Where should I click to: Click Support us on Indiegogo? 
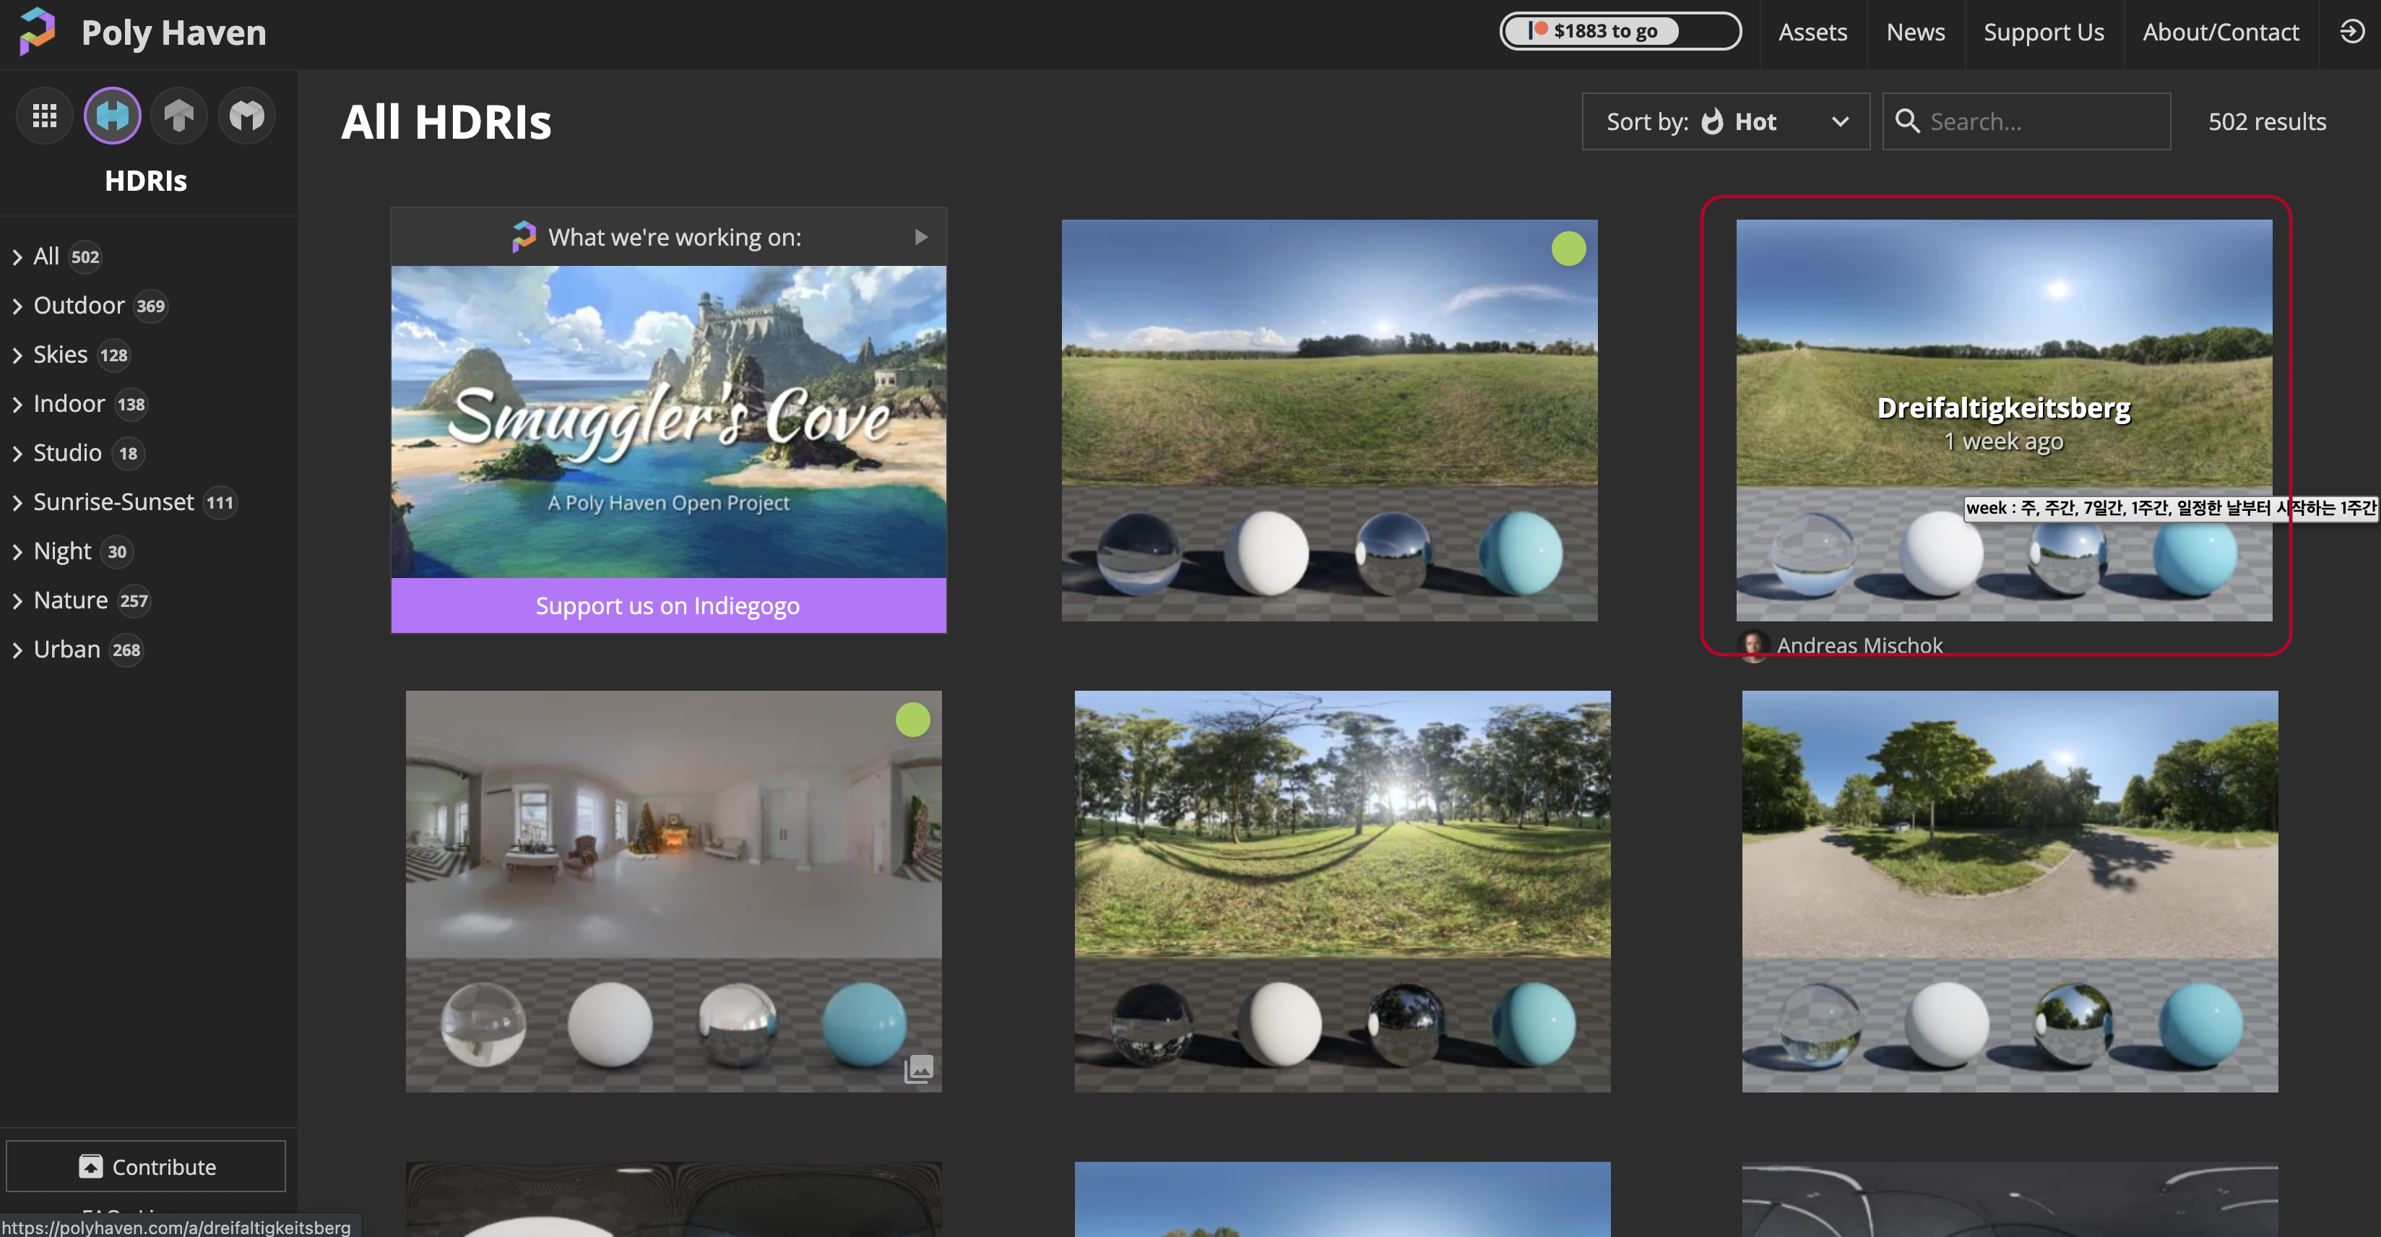coord(667,605)
